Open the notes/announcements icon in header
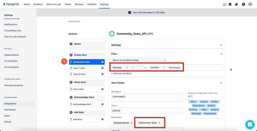257x131 pixels. click(236, 4)
